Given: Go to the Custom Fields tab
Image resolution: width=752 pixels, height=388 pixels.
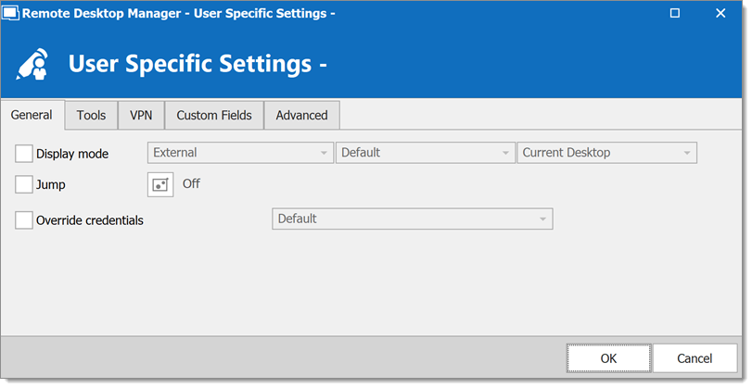Looking at the screenshot, I should pos(214,116).
